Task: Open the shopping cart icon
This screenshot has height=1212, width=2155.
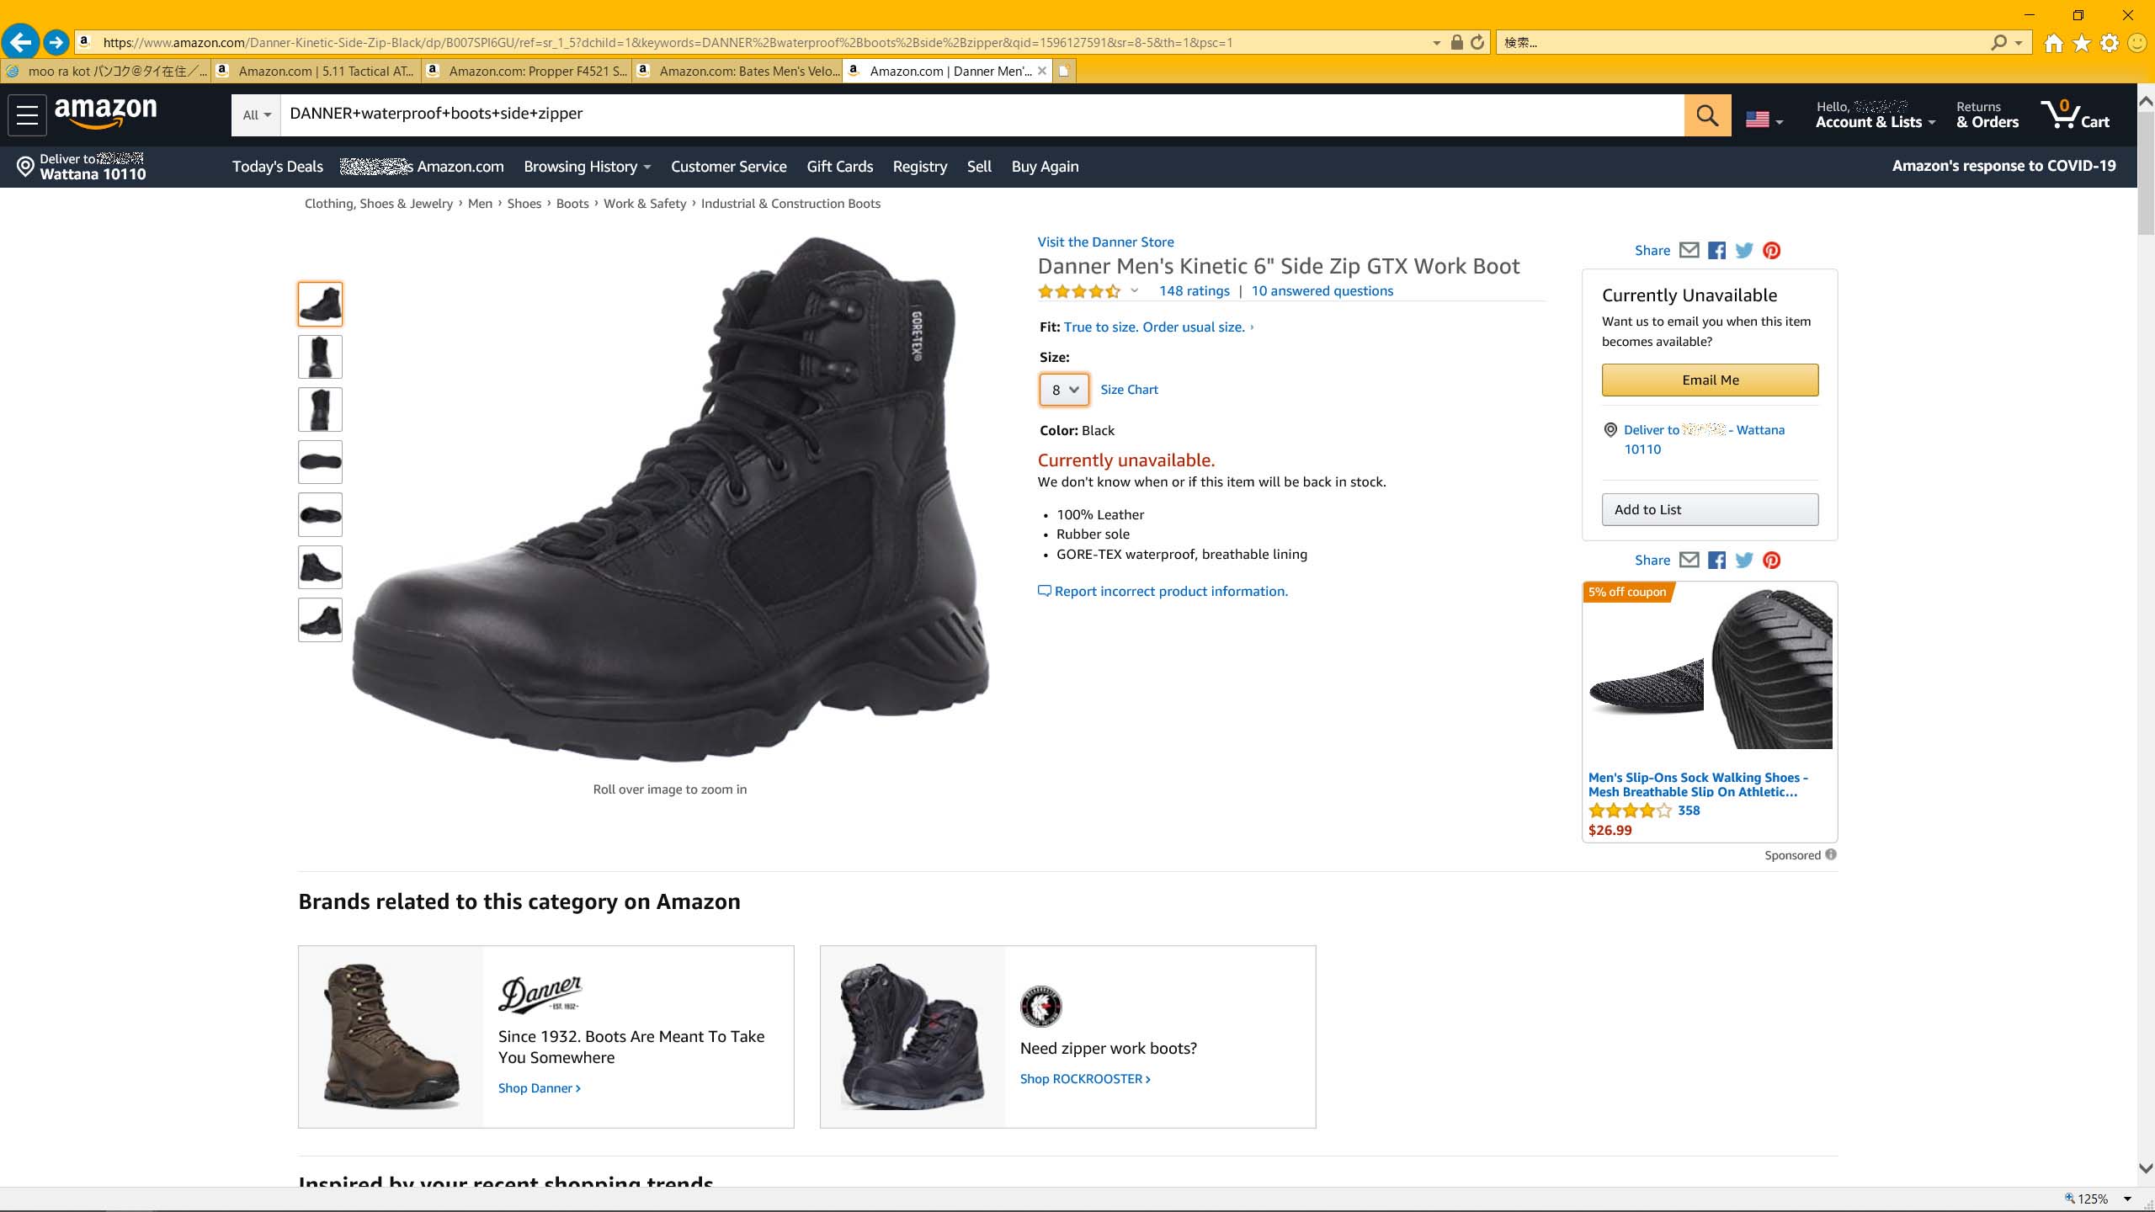Action: (2074, 114)
